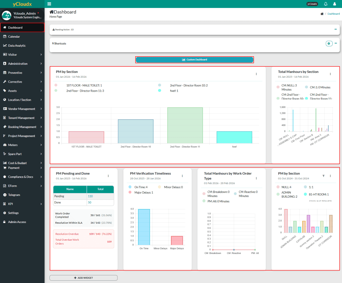
Task: Open the Calendar menu item
Action: coord(14,37)
